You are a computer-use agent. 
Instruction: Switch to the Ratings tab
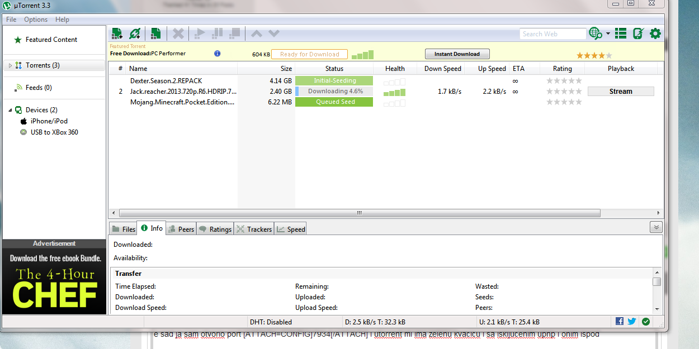(215, 229)
